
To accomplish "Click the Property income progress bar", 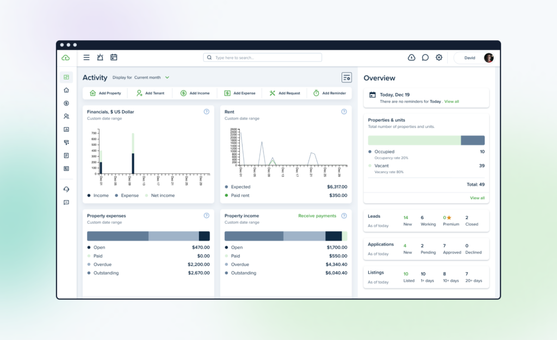I will (x=286, y=236).
